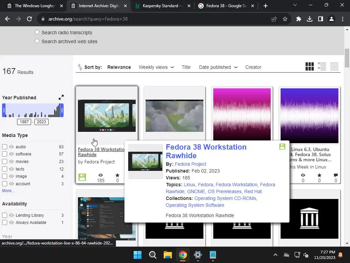Open File Explorer from the taskbar
The width and height of the screenshot is (350, 263).
(167, 255)
